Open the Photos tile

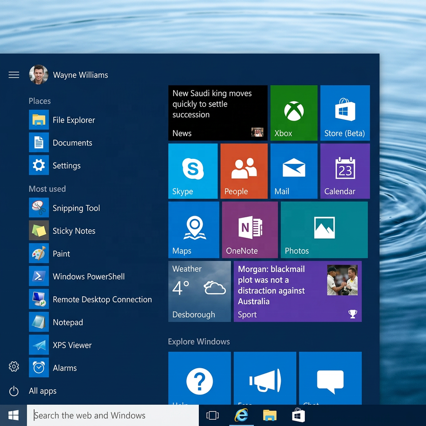pyautogui.click(x=324, y=229)
